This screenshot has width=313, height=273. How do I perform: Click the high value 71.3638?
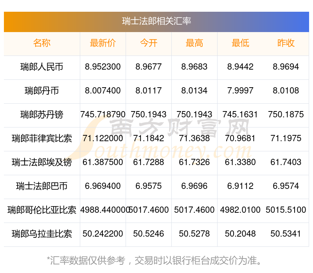tap(194, 138)
